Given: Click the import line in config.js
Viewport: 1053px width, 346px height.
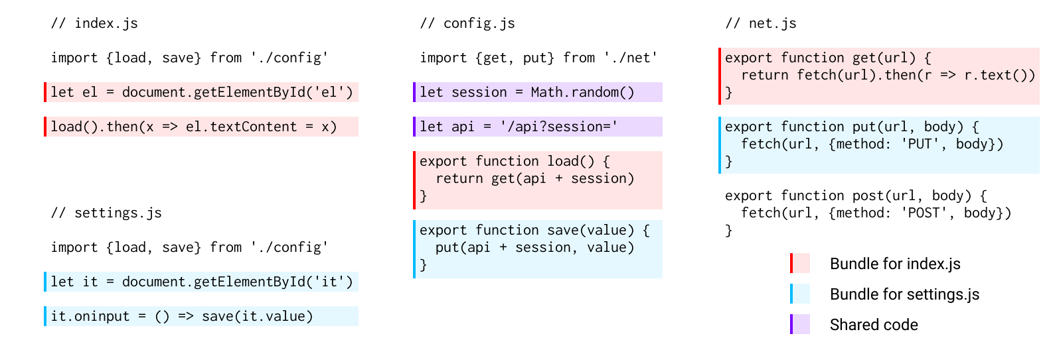Looking at the screenshot, I should point(539,58).
